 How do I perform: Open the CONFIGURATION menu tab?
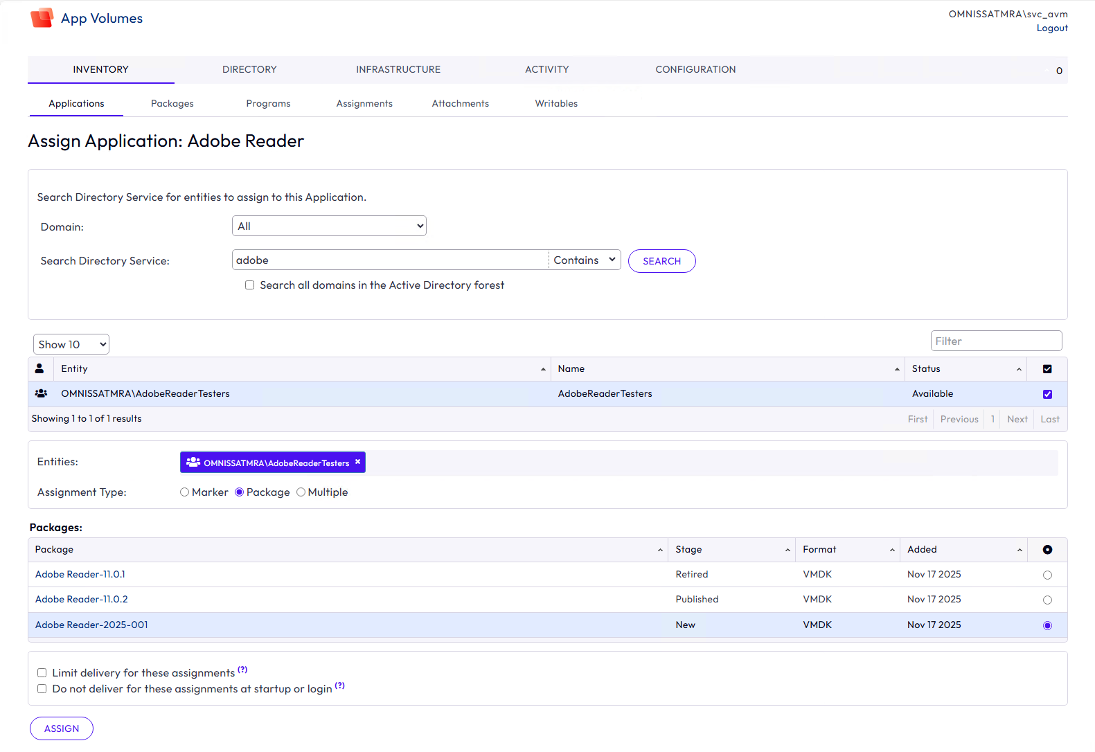tap(695, 69)
